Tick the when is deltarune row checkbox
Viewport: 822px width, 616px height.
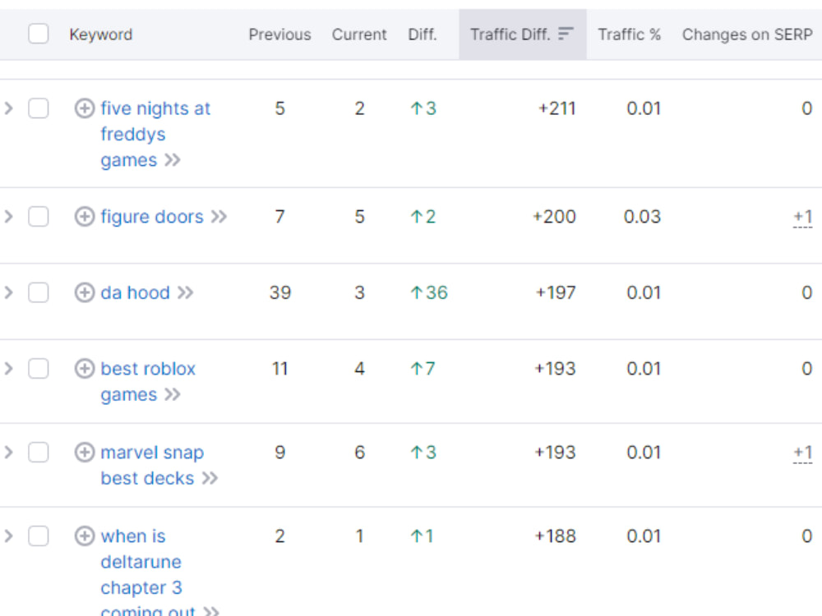(x=39, y=536)
